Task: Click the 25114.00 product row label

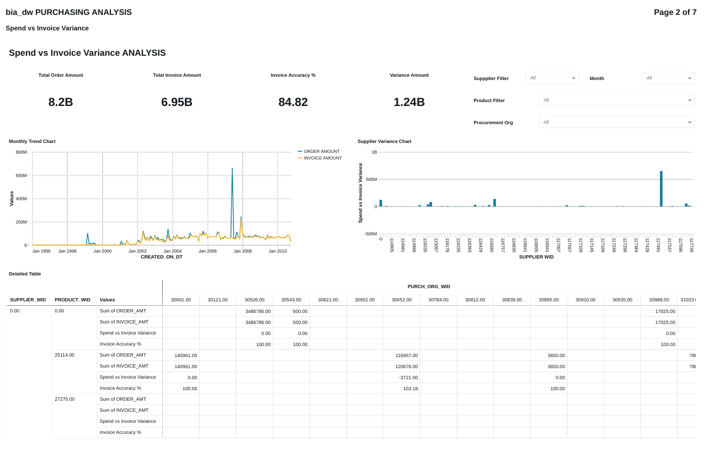Action: [x=65, y=355]
